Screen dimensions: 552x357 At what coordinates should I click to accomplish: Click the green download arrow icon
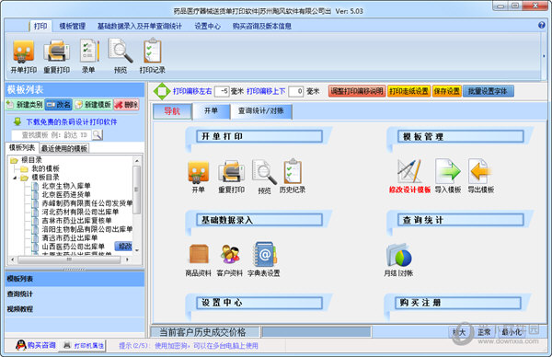point(17,121)
